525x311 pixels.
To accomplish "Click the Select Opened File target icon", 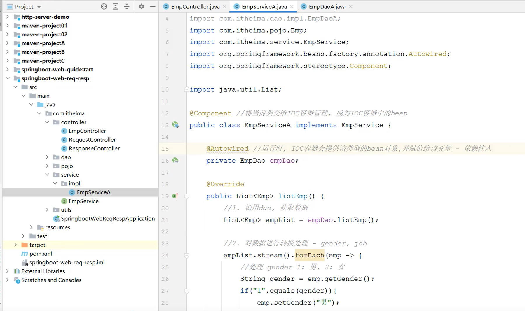I will [x=104, y=6].
